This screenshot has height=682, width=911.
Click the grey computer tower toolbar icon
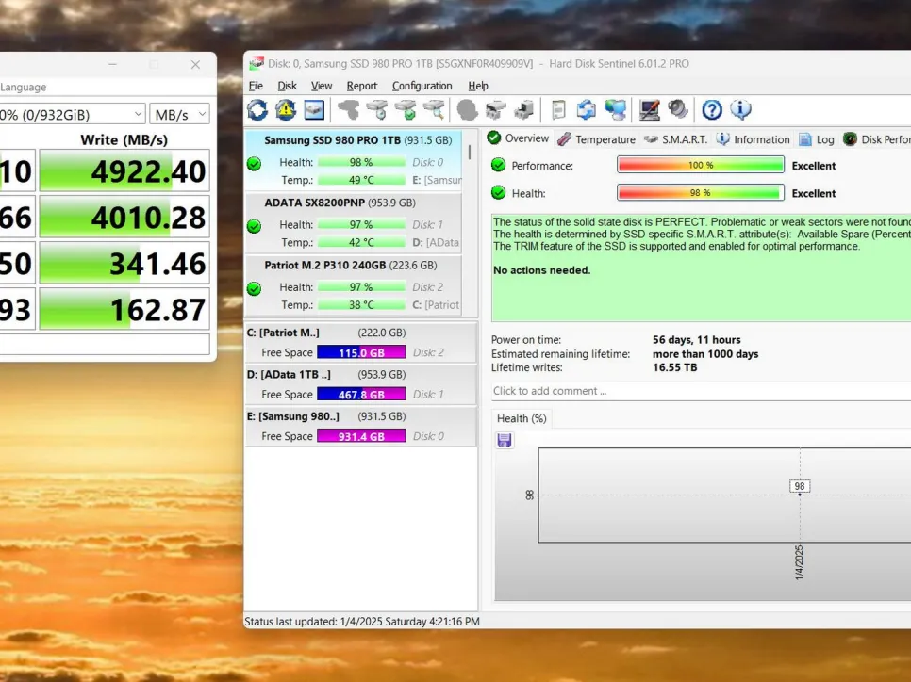pyautogui.click(x=524, y=109)
